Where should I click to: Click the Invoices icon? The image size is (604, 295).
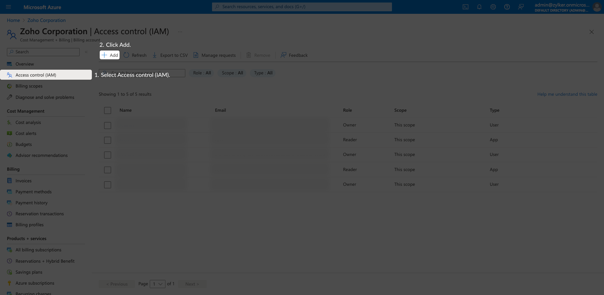(x=9, y=181)
